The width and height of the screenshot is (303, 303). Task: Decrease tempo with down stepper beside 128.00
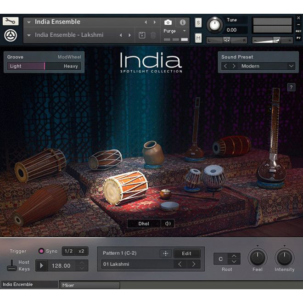(x=82, y=269)
